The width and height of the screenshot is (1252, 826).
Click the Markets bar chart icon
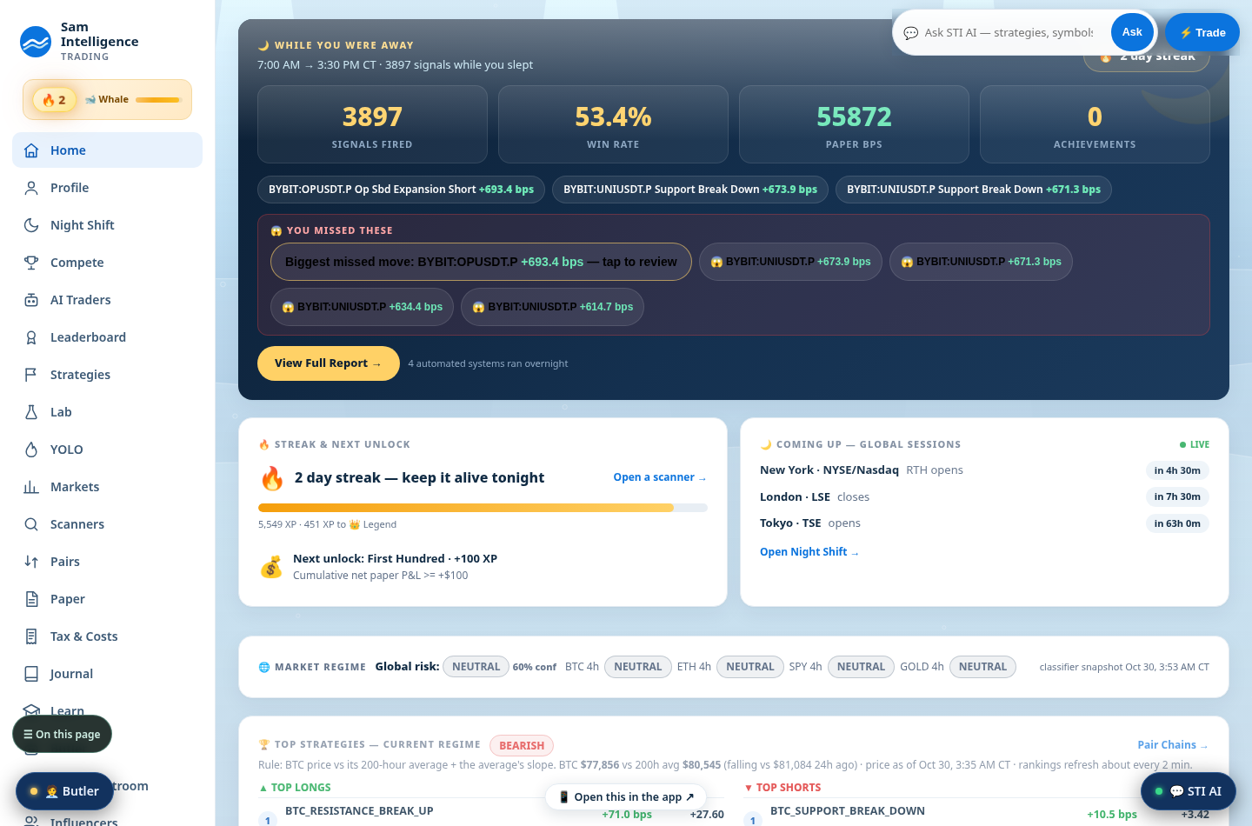pyautogui.click(x=31, y=487)
